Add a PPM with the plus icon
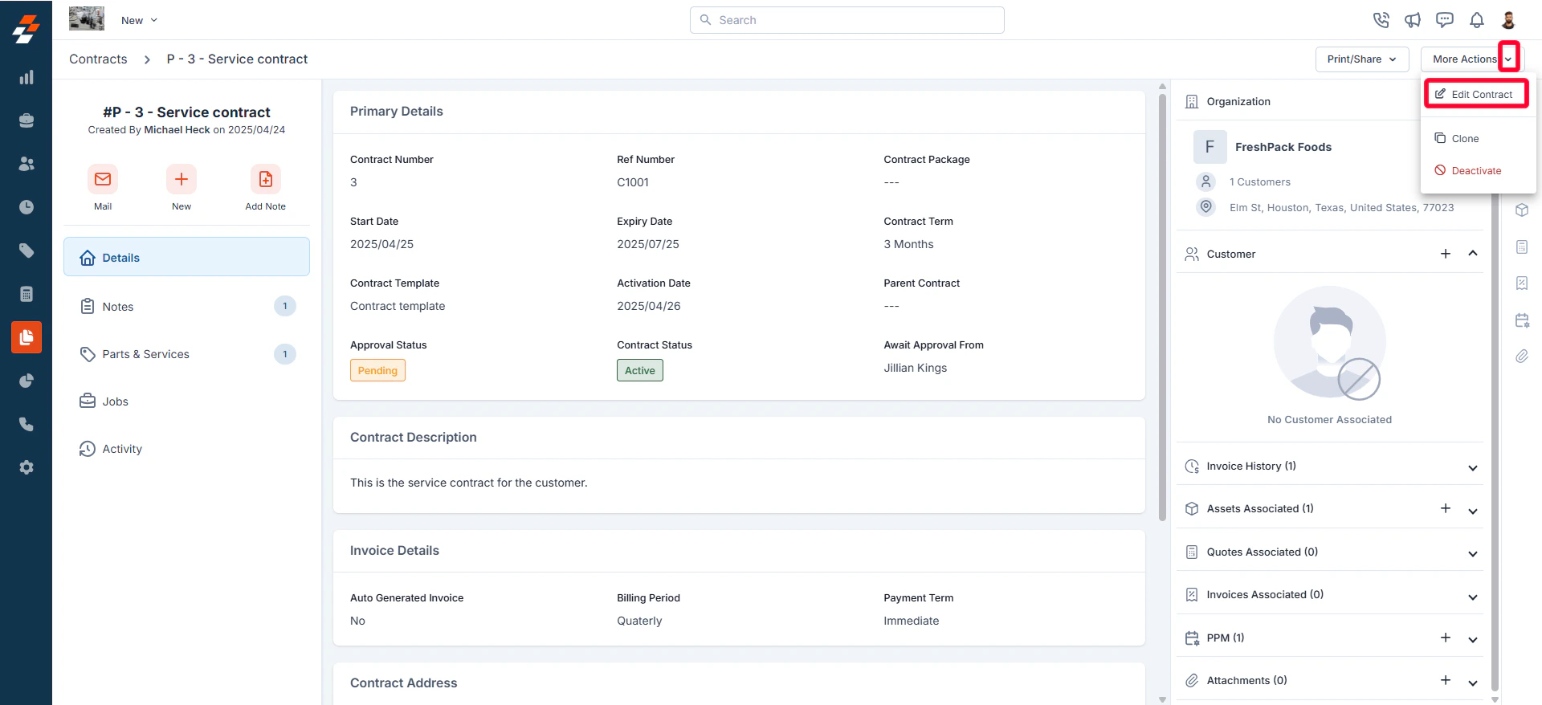Image resolution: width=1542 pixels, height=705 pixels. tap(1446, 638)
